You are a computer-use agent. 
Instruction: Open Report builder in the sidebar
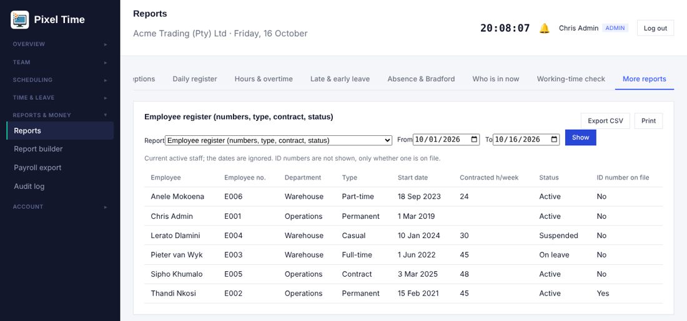coord(60,149)
